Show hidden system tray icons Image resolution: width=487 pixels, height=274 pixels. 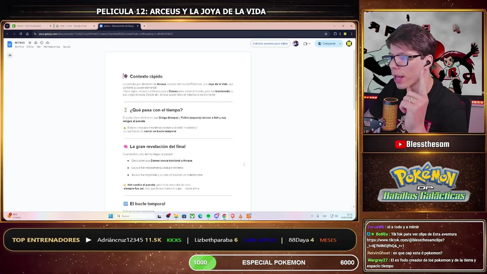click(x=312, y=216)
